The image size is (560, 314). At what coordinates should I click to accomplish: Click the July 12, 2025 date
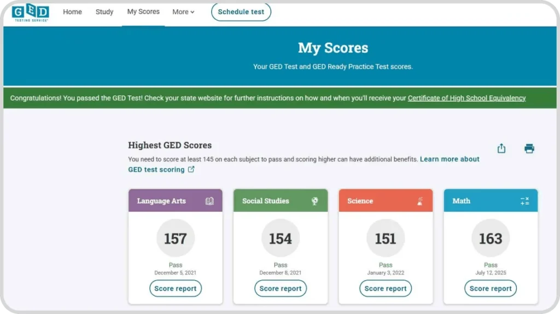point(491,272)
